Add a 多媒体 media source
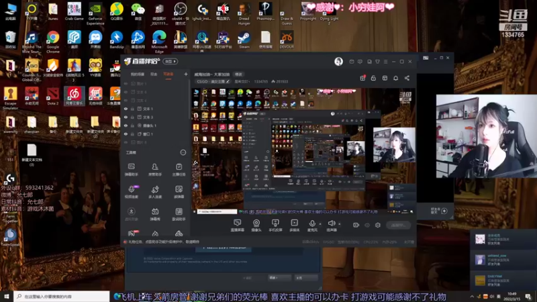This screenshot has height=302, width=537. (294, 225)
